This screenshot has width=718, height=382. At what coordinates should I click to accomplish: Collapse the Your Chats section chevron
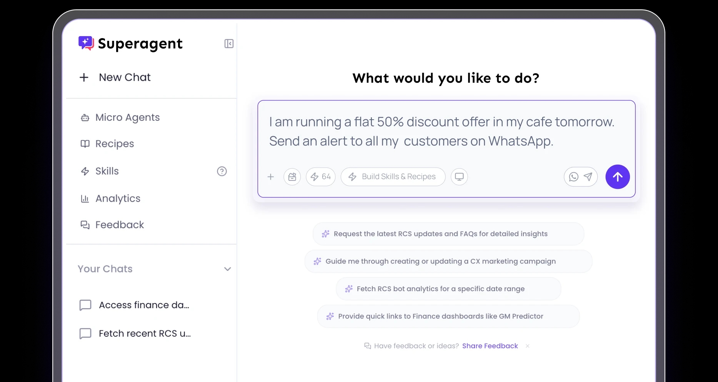228,269
